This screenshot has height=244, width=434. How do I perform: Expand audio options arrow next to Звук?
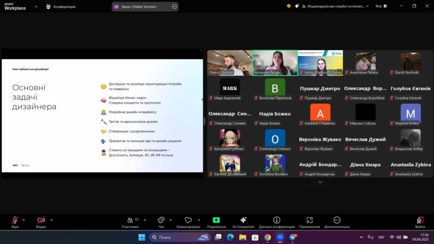pos(24,220)
